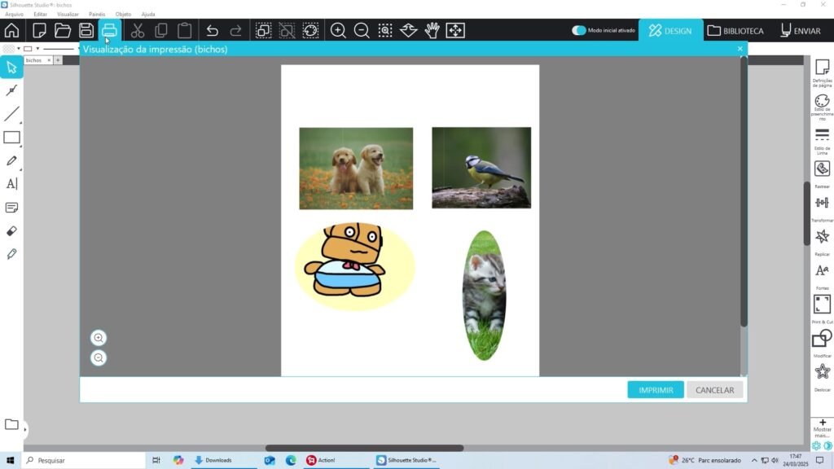The height and width of the screenshot is (469, 834).
Task: Choose the Select arrow tool
Action: [11, 68]
